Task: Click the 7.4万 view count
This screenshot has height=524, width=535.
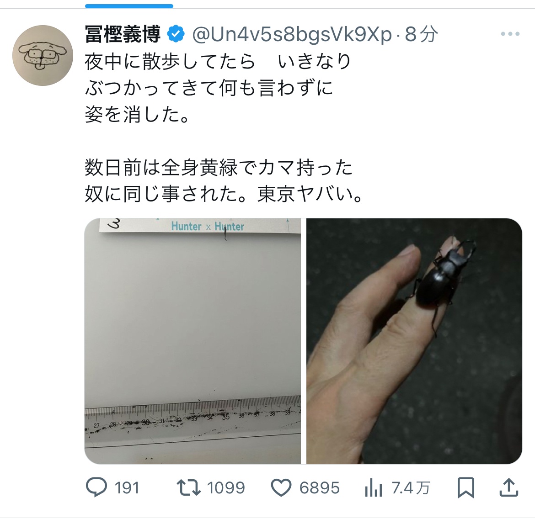Action: coord(411,488)
